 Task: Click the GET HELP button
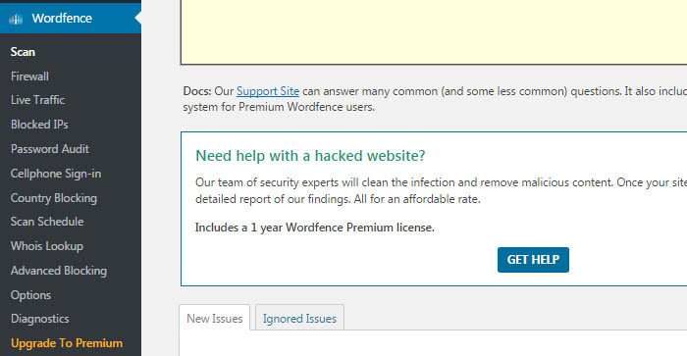pos(533,260)
